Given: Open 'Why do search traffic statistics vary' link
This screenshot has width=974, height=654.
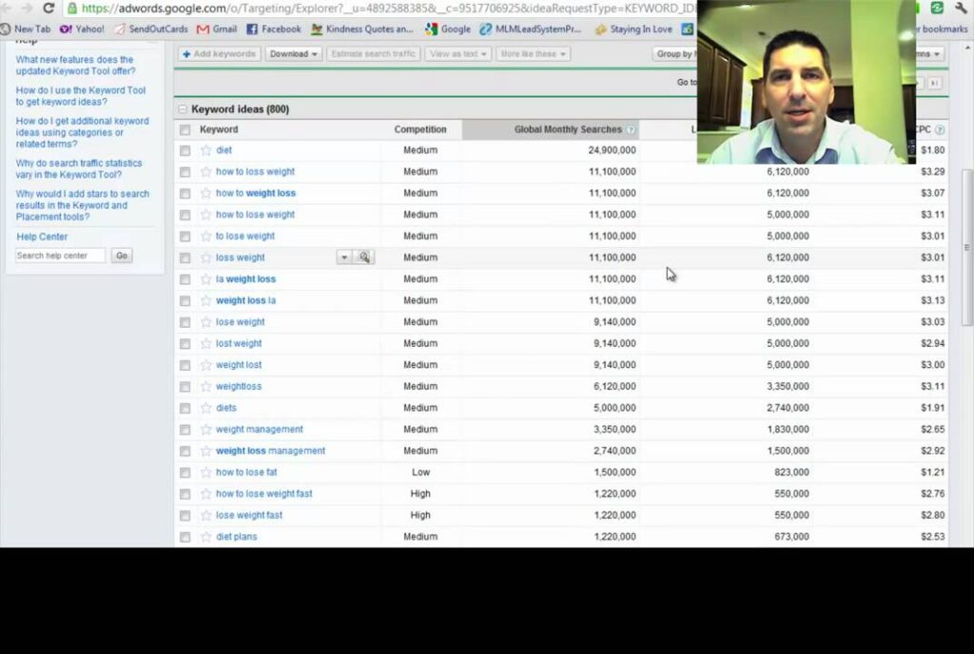Looking at the screenshot, I should (x=79, y=169).
